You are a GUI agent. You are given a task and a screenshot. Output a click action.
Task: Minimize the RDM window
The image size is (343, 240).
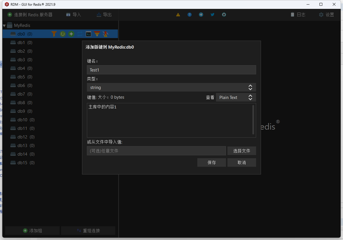coord(308,4)
